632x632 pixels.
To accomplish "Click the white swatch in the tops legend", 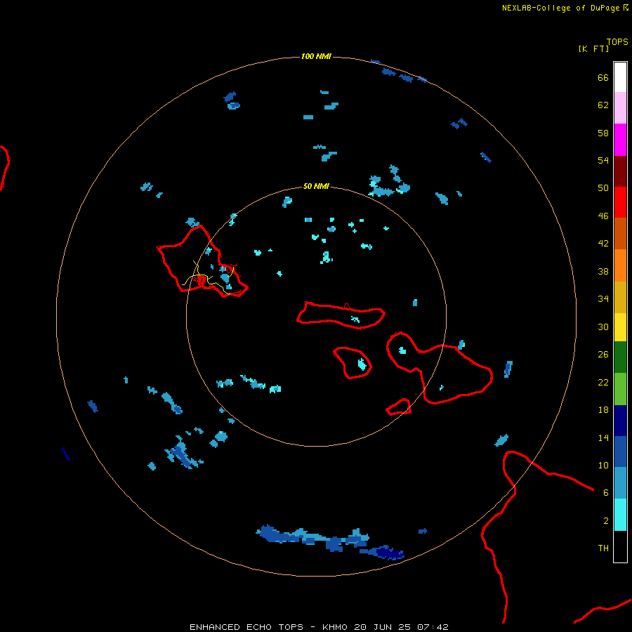I will pos(620,77).
